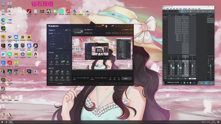The height and width of the screenshot is (124, 221).
Task: Click the user avatar in streaming app header
Action: coord(106,26)
